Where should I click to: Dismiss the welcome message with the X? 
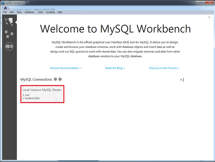click(209, 17)
